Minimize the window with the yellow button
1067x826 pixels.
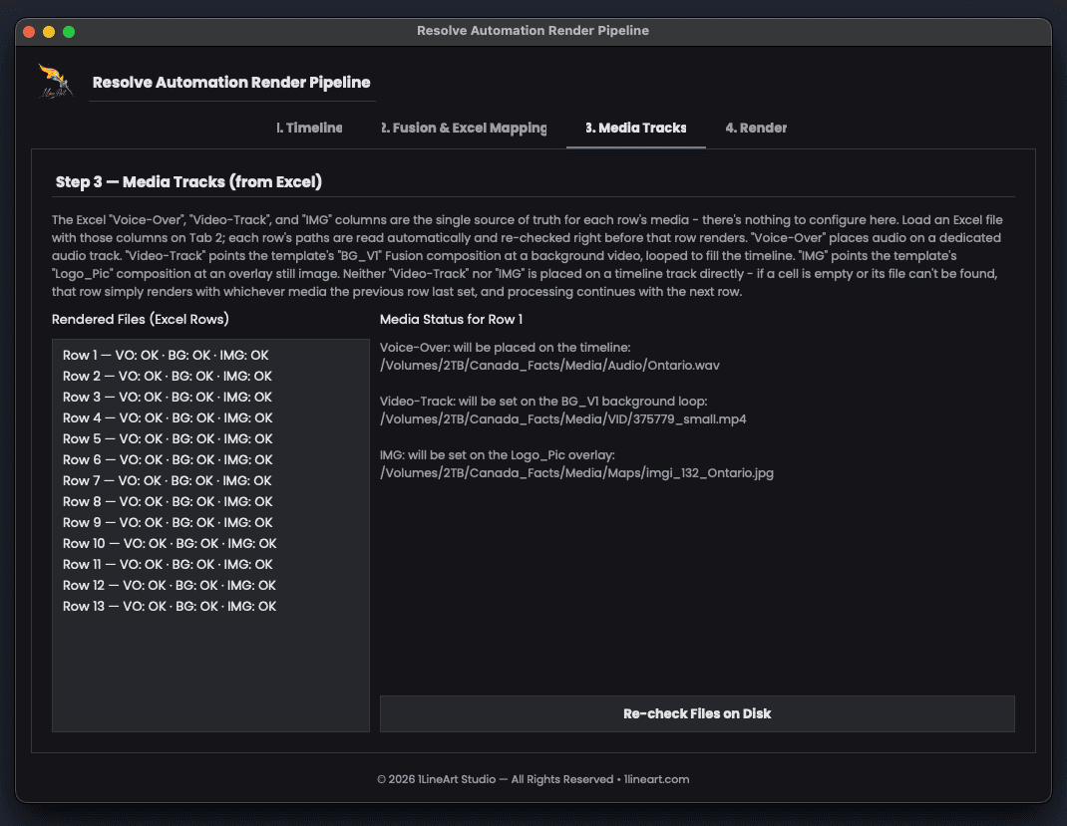(x=49, y=31)
